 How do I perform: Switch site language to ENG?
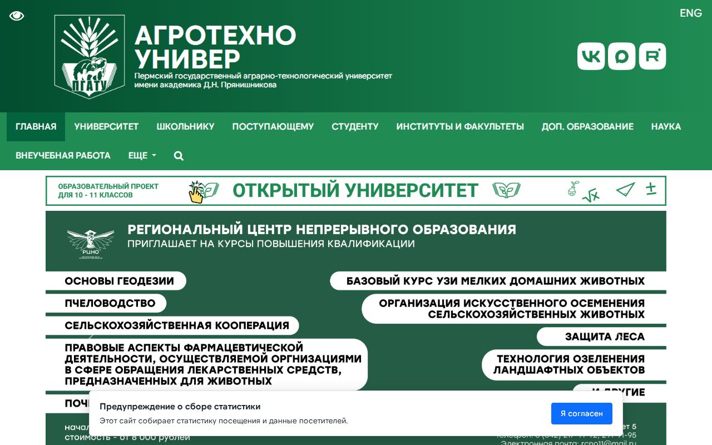point(691,13)
